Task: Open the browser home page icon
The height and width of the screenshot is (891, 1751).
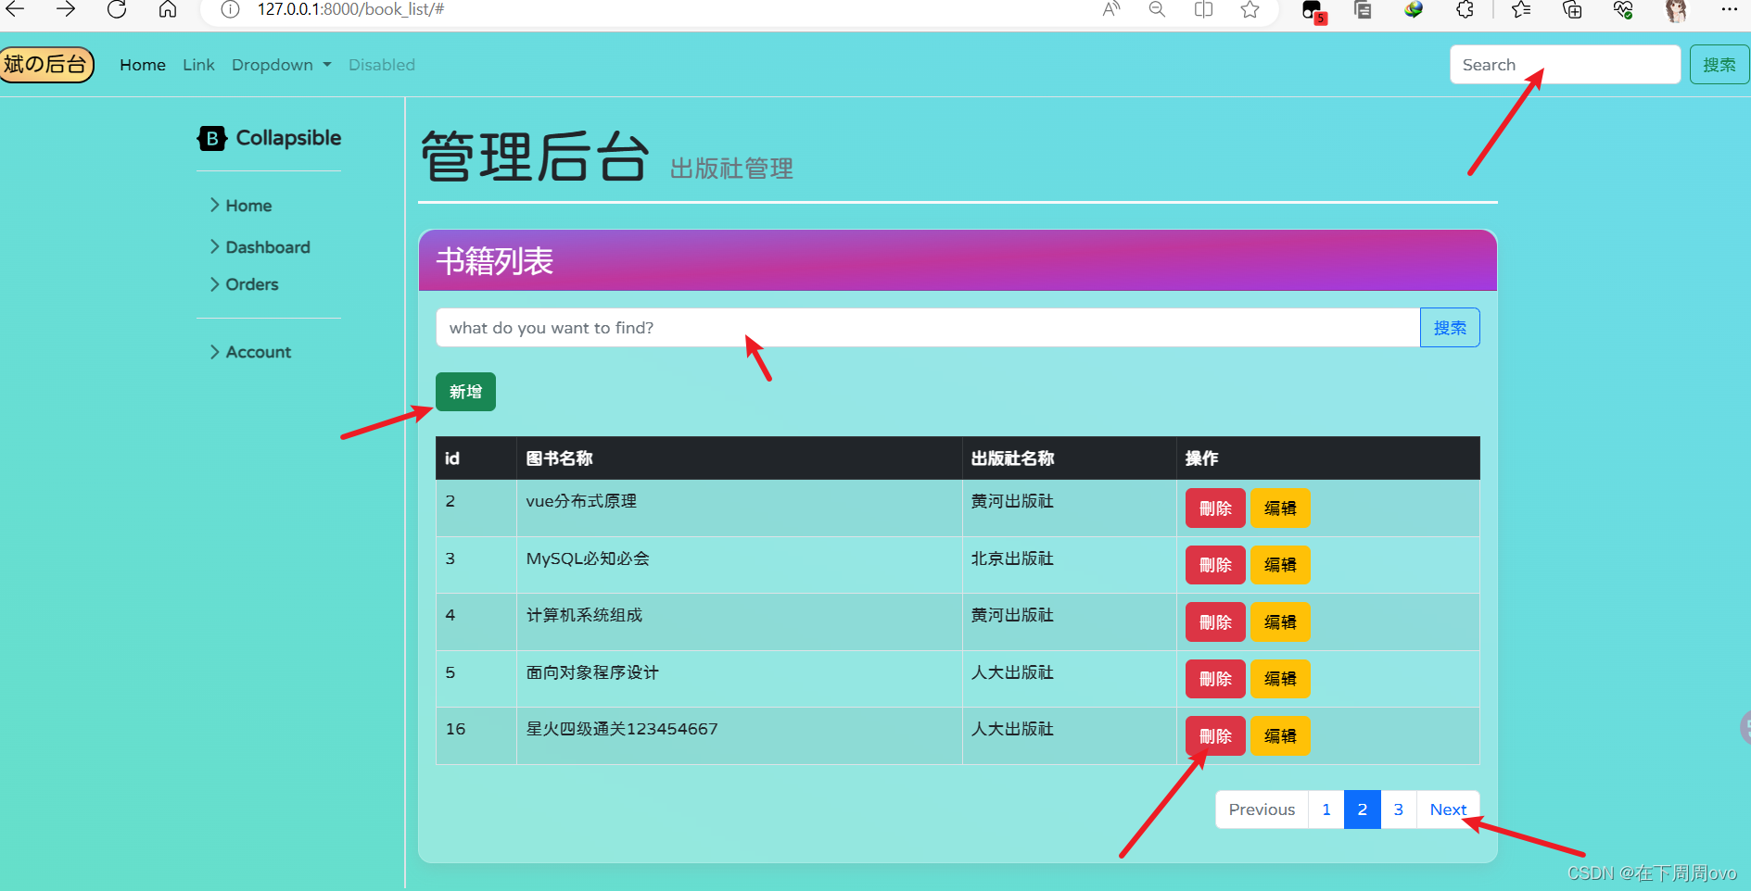Action: coord(167,10)
